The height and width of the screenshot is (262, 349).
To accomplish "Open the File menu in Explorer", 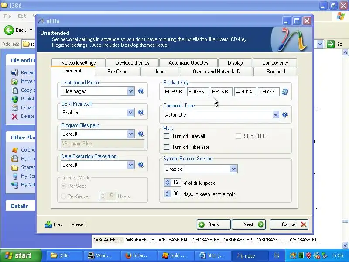I will tap(7, 16).
